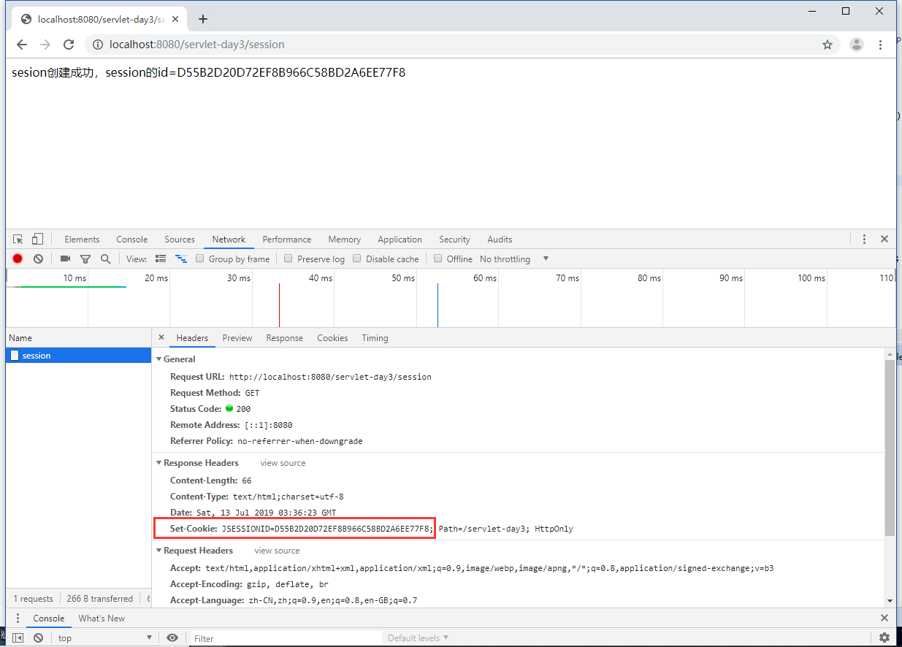Enable the Group by frame checkbox
Image resolution: width=902 pixels, height=647 pixels.
200,259
